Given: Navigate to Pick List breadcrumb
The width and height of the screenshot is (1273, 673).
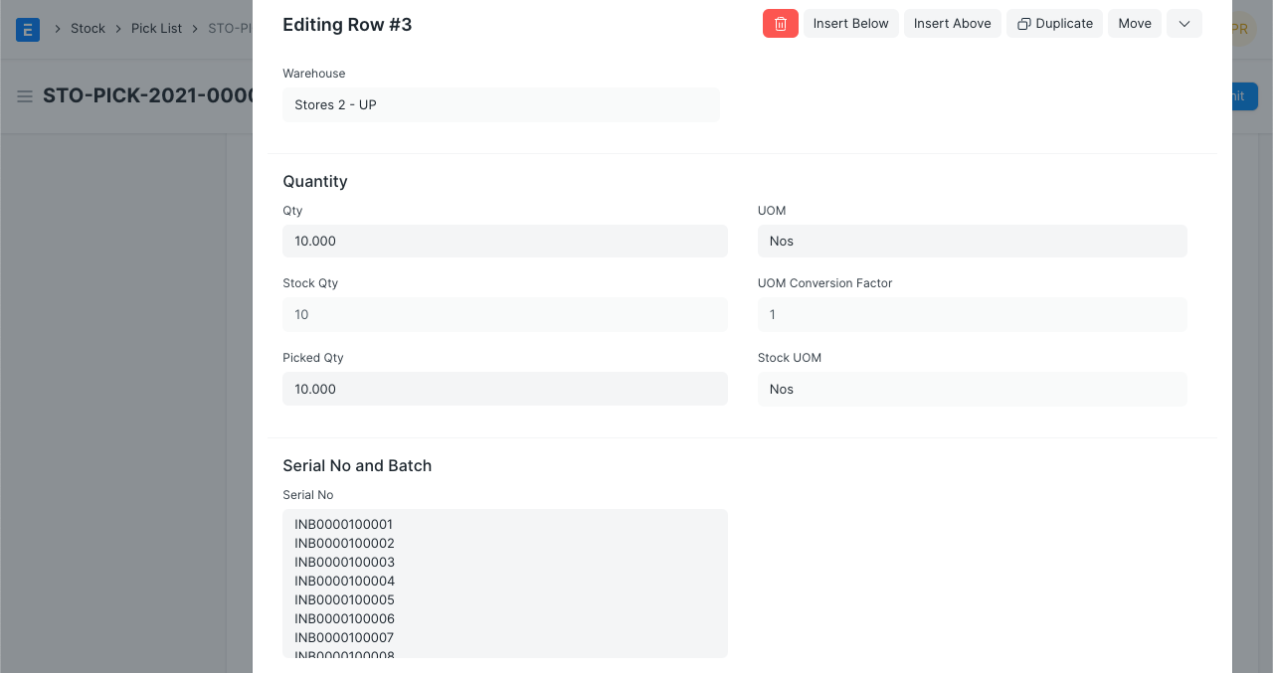Looking at the screenshot, I should click(x=156, y=29).
